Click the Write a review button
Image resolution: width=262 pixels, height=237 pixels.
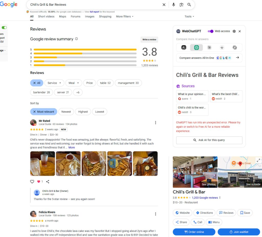[149, 40]
